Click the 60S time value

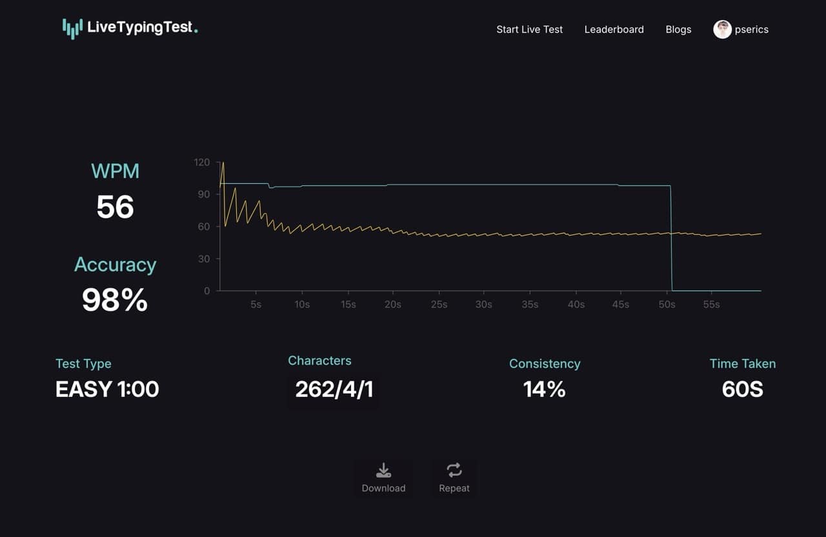point(743,389)
